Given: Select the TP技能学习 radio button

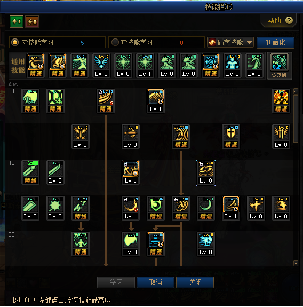Looking at the screenshot, I should (x=115, y=42).
